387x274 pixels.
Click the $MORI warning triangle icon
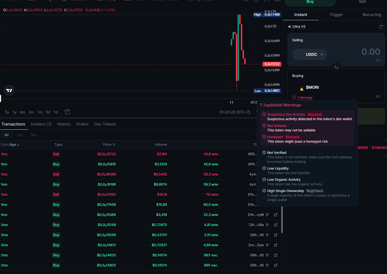pyautogui.click(x=302, y=89)
